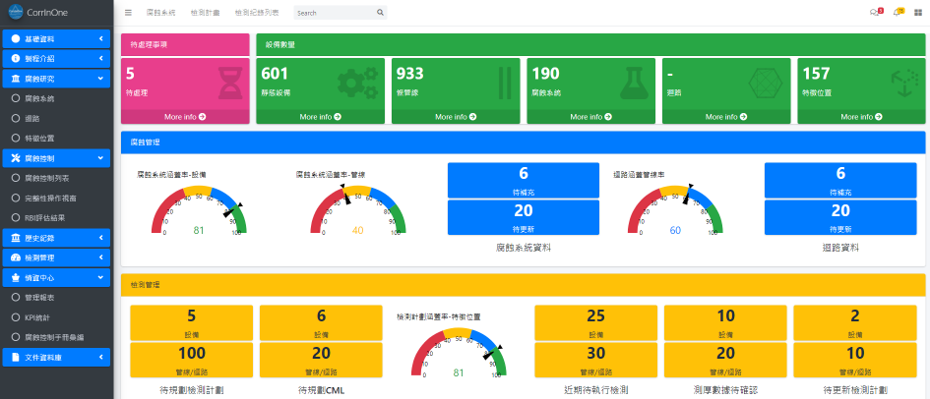Open 檢測計畫 in the top navigation

point(206,13)
